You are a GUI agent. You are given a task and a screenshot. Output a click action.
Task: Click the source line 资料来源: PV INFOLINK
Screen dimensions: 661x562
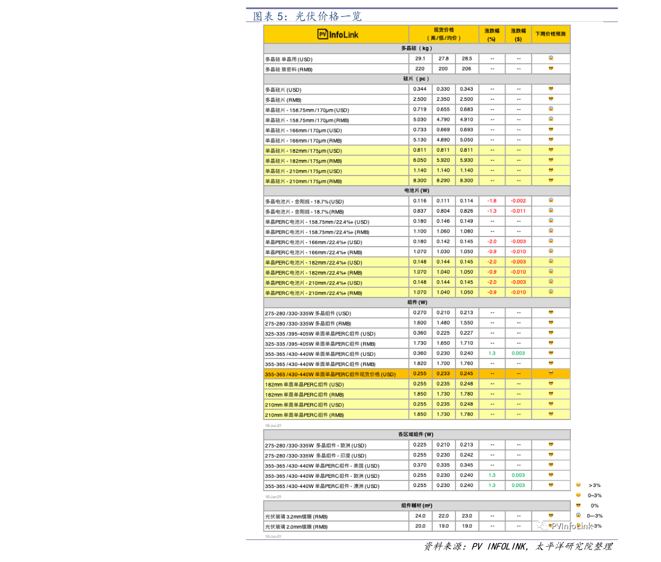[517, 546]
